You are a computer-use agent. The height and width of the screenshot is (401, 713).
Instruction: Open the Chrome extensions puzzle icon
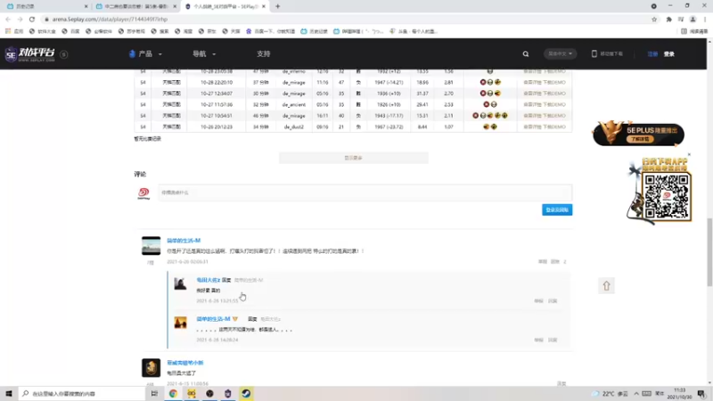(x=669, y=19)
